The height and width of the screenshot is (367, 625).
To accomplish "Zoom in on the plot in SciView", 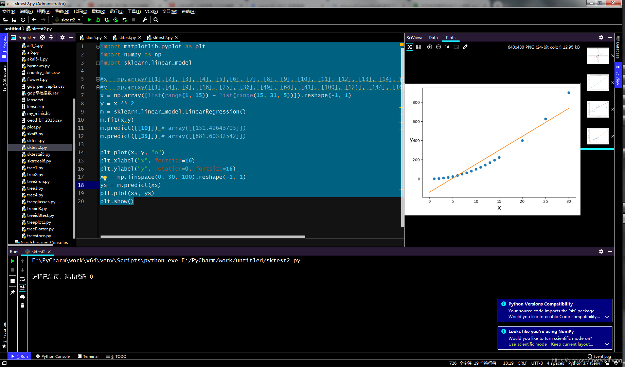I will [430, 47].
